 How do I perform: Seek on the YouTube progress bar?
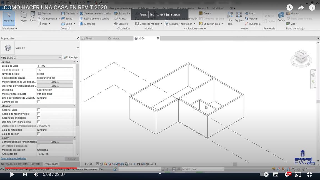[x=160, y=168]
